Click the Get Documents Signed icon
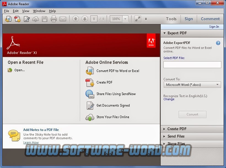226x168 pixels. (x=90, y=105)
